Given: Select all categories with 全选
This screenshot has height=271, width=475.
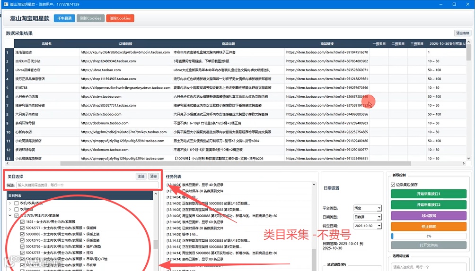Looking at the screenshot, I should tap(141, 176).
